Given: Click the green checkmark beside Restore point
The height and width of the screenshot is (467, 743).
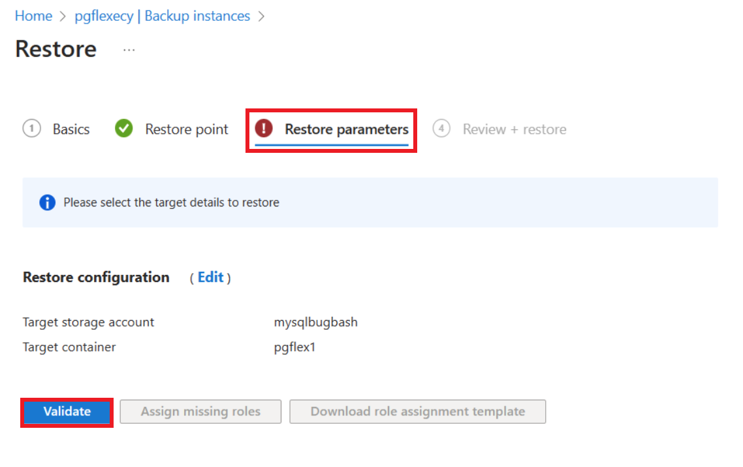Looking at the screenshot, I should tap(123, 128).
